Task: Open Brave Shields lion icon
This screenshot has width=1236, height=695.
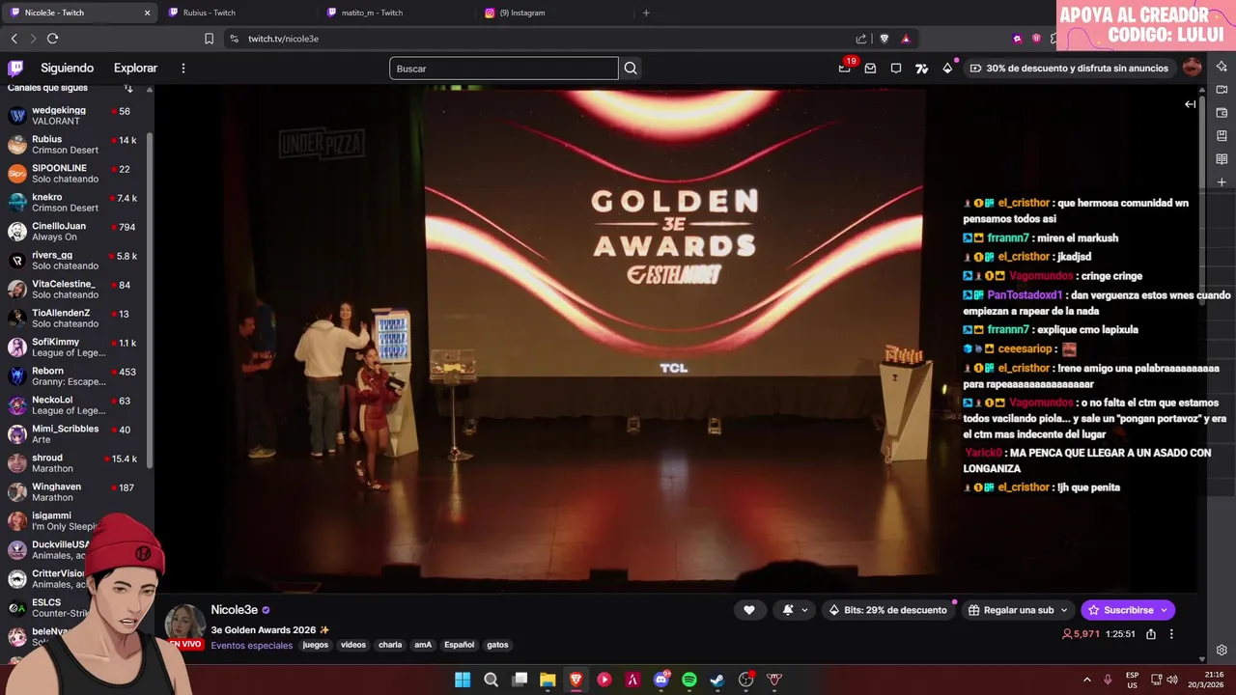Action: pos(884,39)
